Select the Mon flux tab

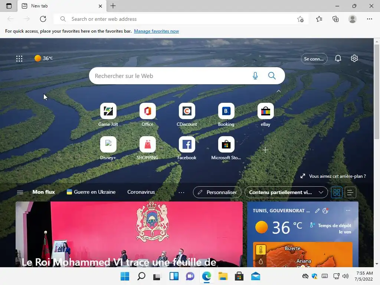coord(44,192)
